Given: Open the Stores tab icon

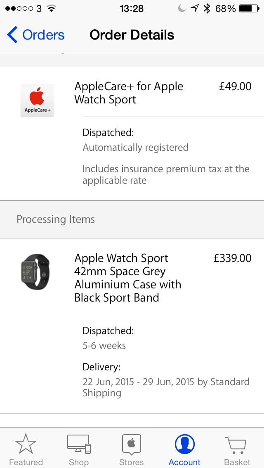Looking at the screenshot, I should pos(132,444).
